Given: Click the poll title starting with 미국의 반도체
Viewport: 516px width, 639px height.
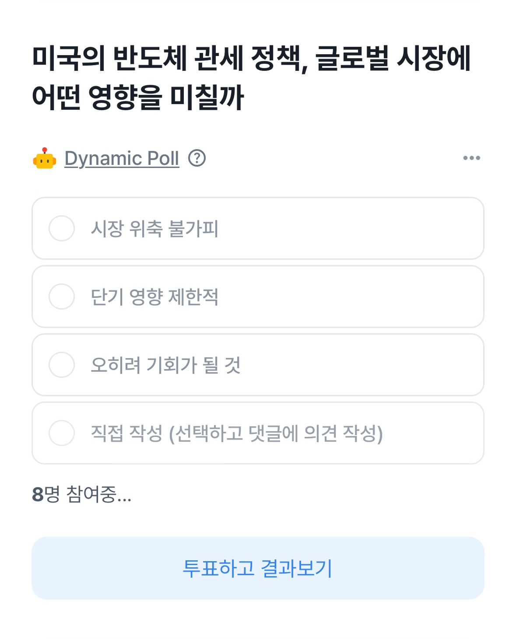Looking at the screenshot, I should (x=251, y=77).
